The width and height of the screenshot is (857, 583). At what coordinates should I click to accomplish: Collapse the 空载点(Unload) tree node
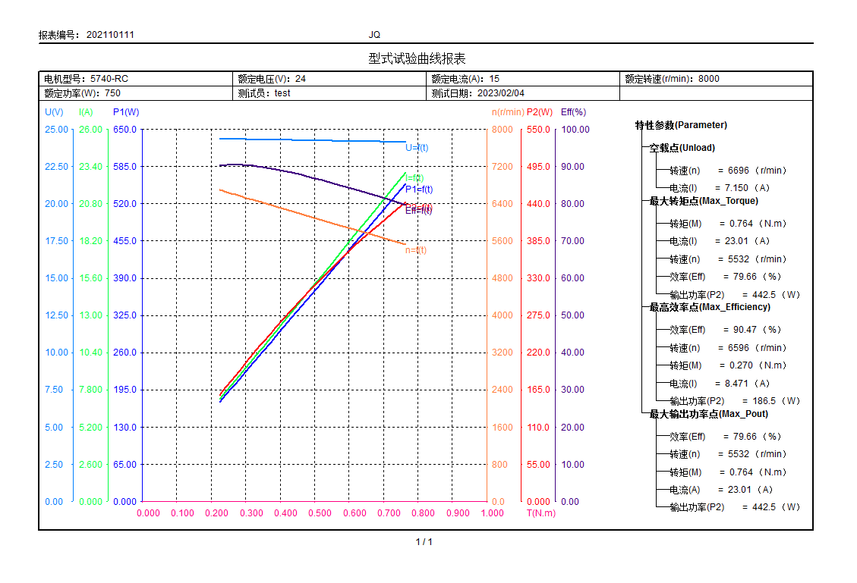pyautogui.click(x=681, y=148)
